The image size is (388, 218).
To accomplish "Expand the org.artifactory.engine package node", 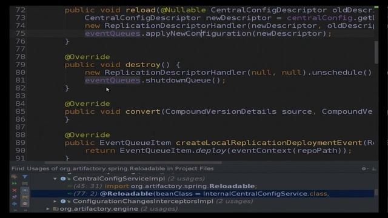I will point(47,209).
